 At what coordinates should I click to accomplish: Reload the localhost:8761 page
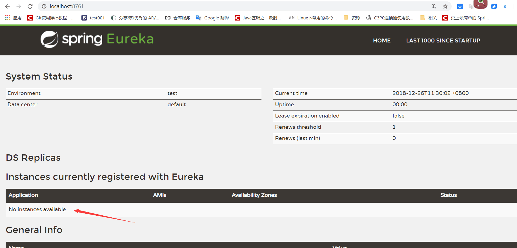[x=30, y=6]
